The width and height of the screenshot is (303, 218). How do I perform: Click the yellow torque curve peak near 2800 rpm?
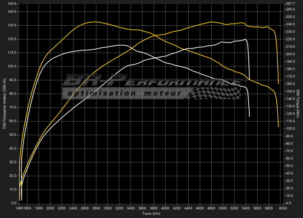[94, 22]
